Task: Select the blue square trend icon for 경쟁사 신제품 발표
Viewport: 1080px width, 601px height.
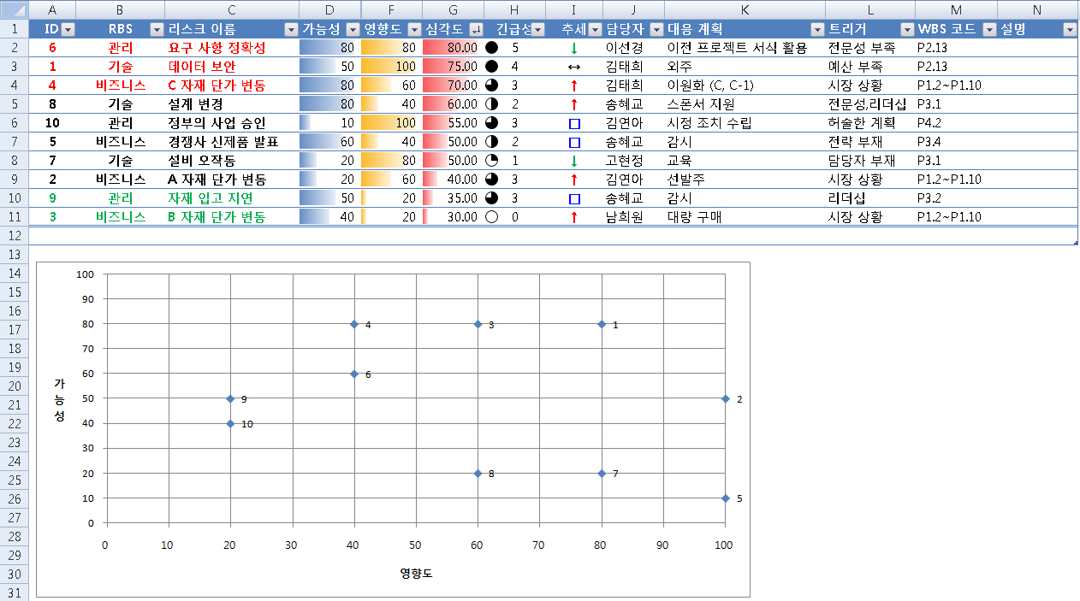Action: [574, 142]
